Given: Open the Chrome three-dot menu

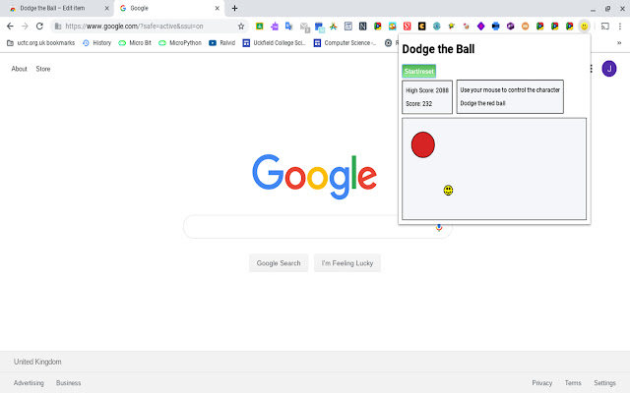Looking at the screenshot, I should [620, 27].
